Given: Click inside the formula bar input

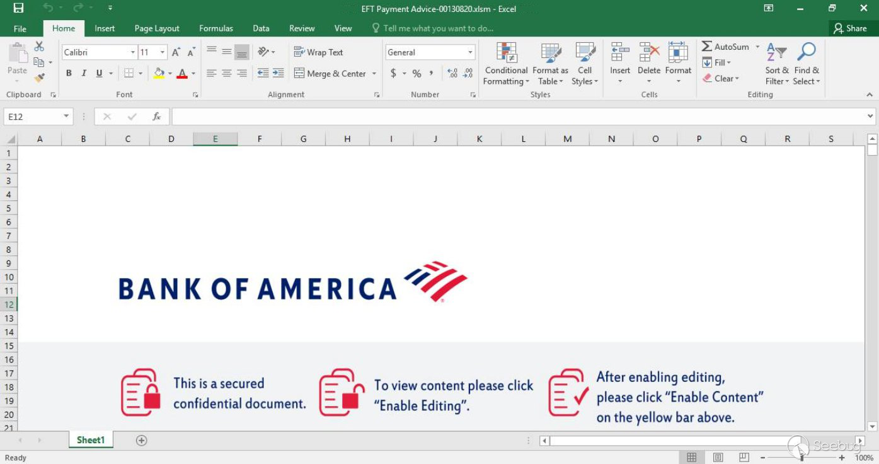Looking at the screenshot, I should 517,117.
